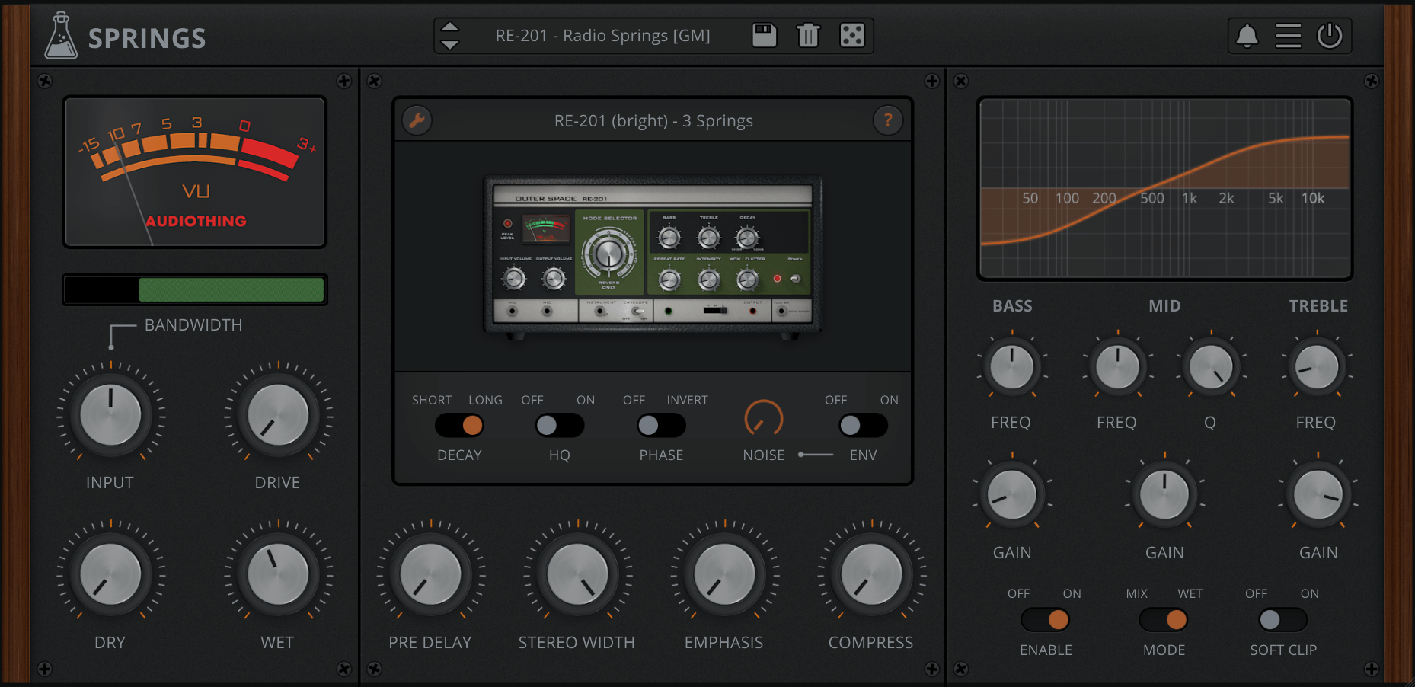Open the hamburger menu icon
This screenshot has width=1415, height=687.
click(x=1289, y=36)
